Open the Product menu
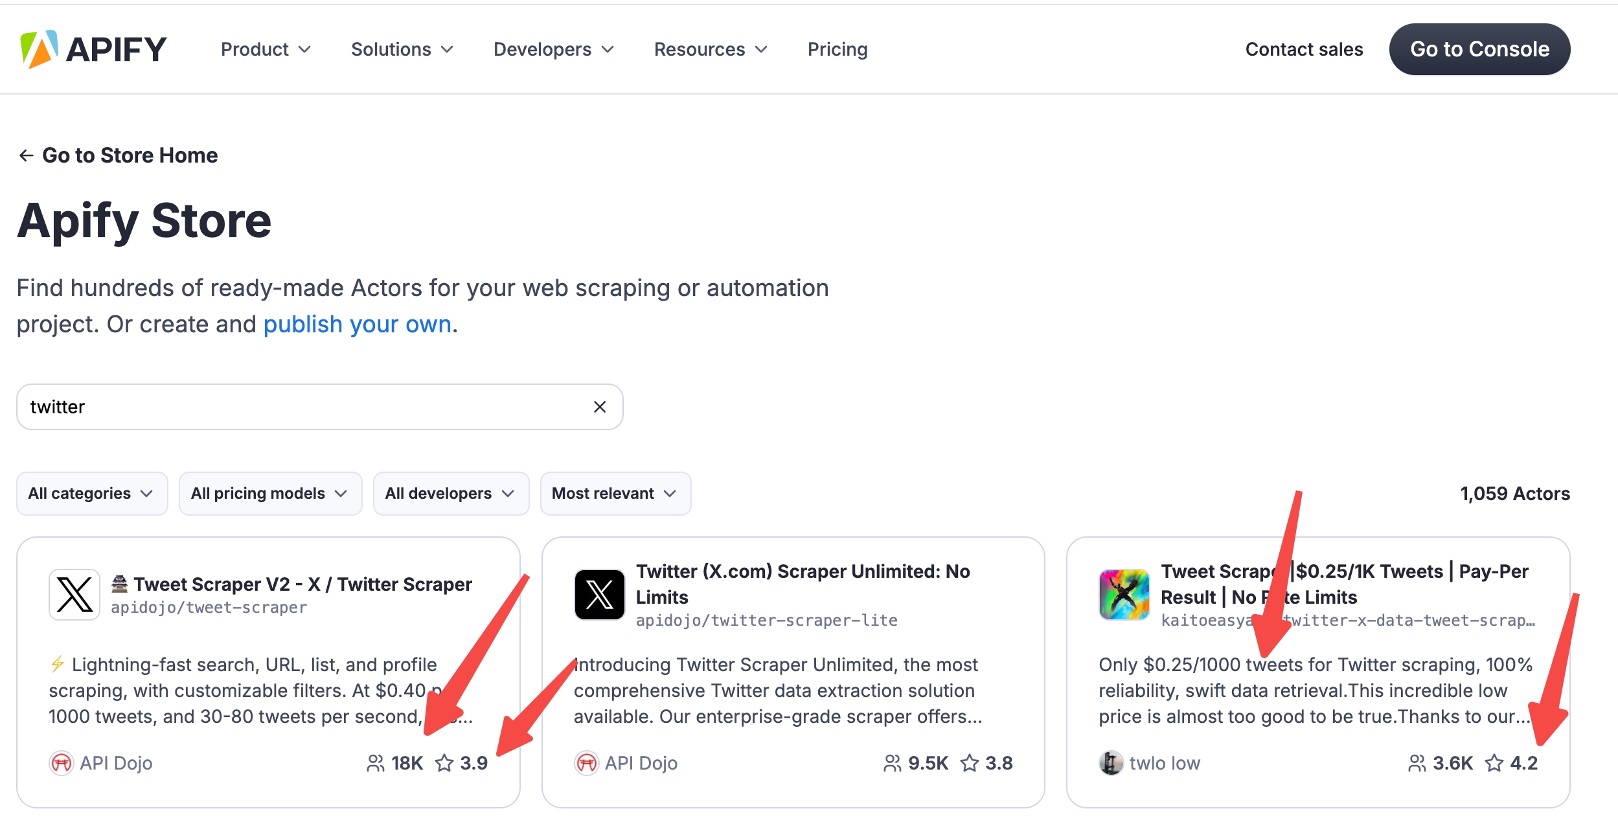The width and height of the screenshot is (1618, 824). 266,49
